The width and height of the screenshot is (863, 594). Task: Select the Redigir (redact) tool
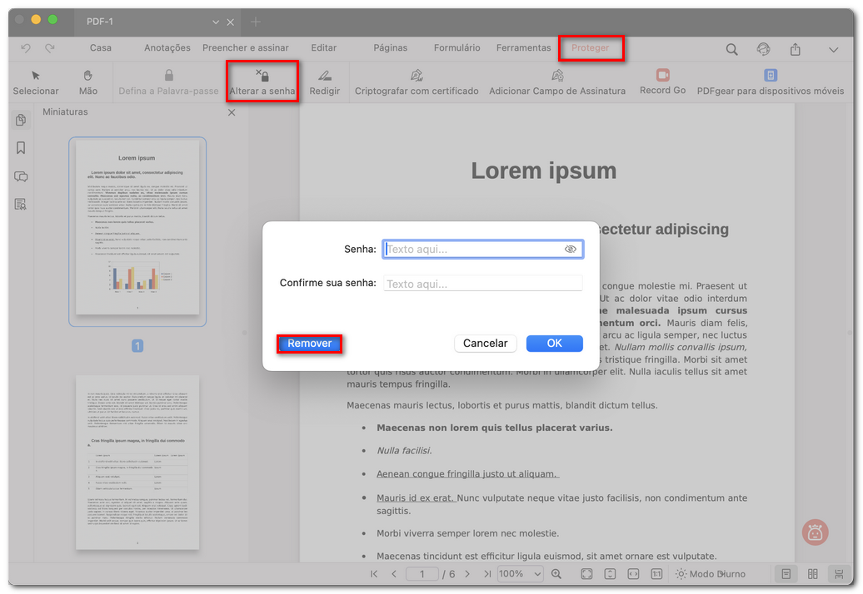324,82
